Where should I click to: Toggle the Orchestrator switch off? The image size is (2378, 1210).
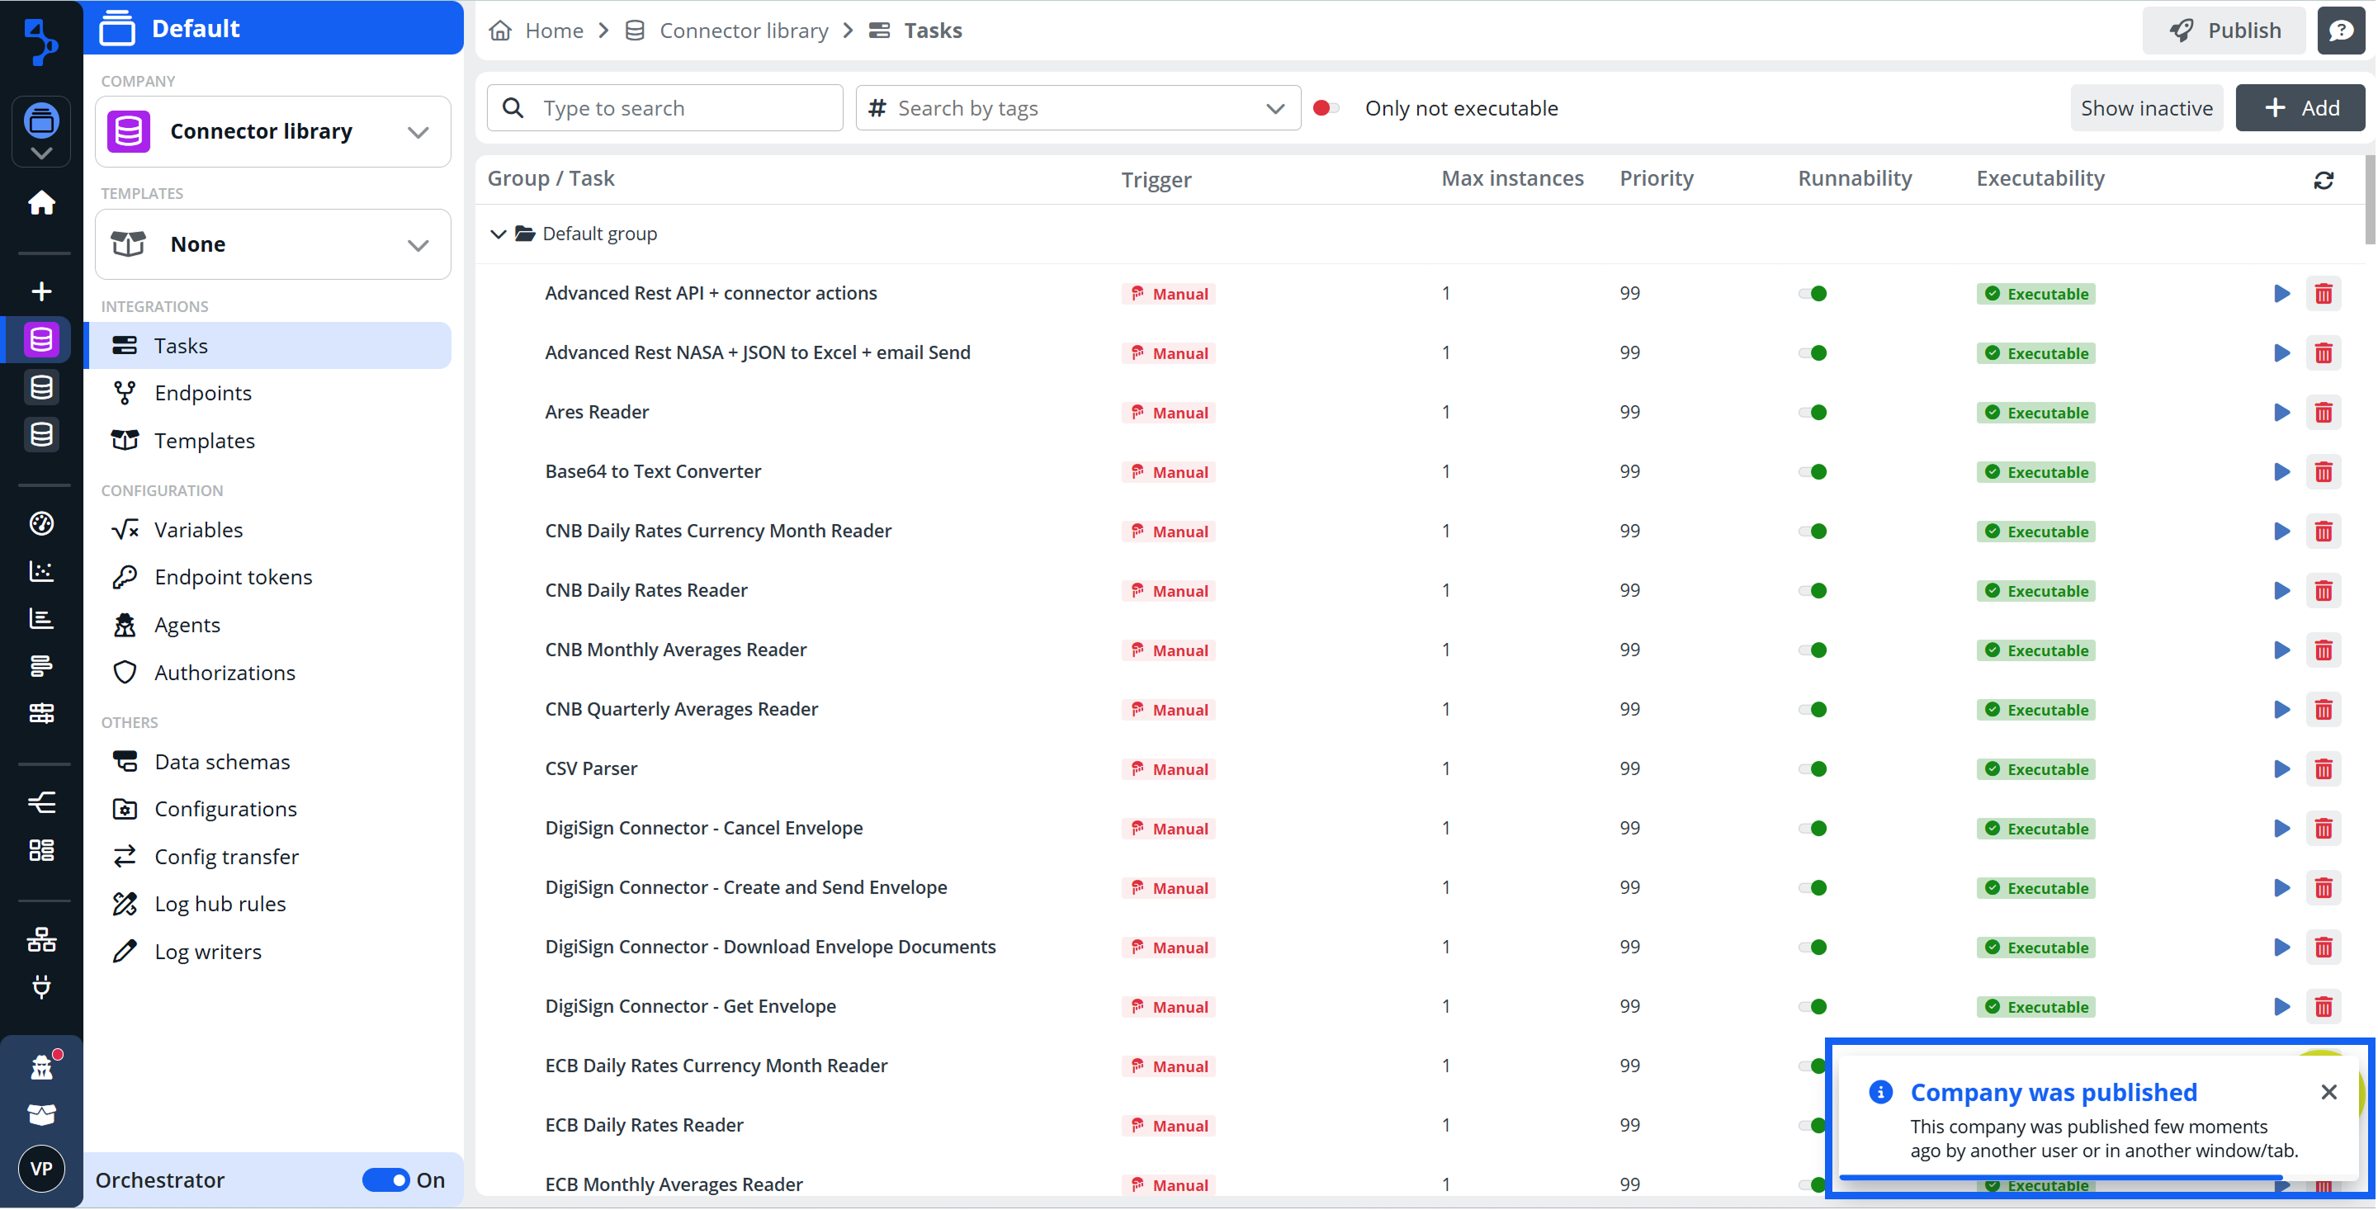click(x=385, y=1179)
